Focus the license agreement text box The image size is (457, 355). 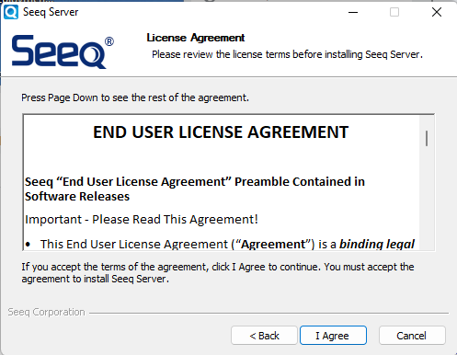point(228,182)
